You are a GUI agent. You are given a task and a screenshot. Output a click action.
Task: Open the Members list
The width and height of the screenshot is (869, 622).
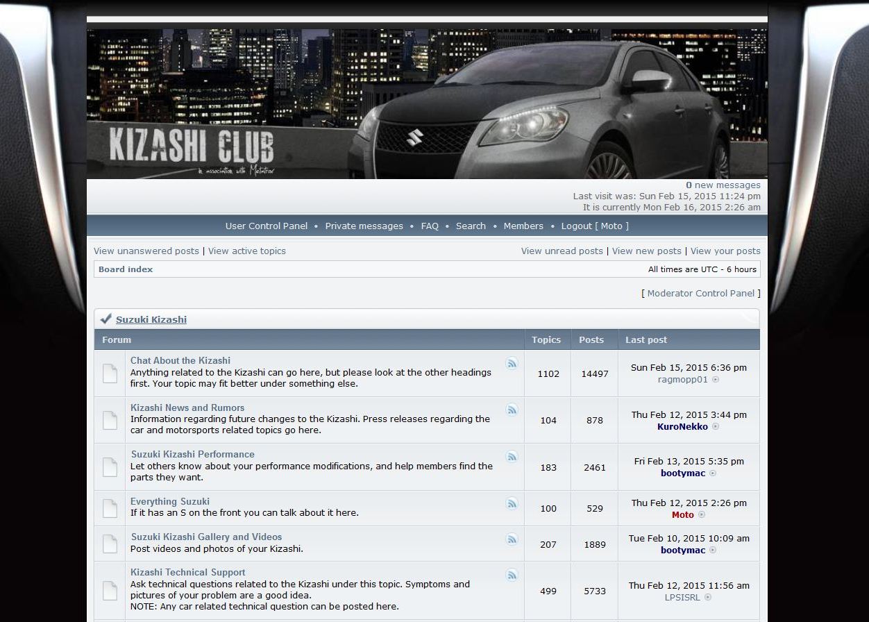coord(523,226)
